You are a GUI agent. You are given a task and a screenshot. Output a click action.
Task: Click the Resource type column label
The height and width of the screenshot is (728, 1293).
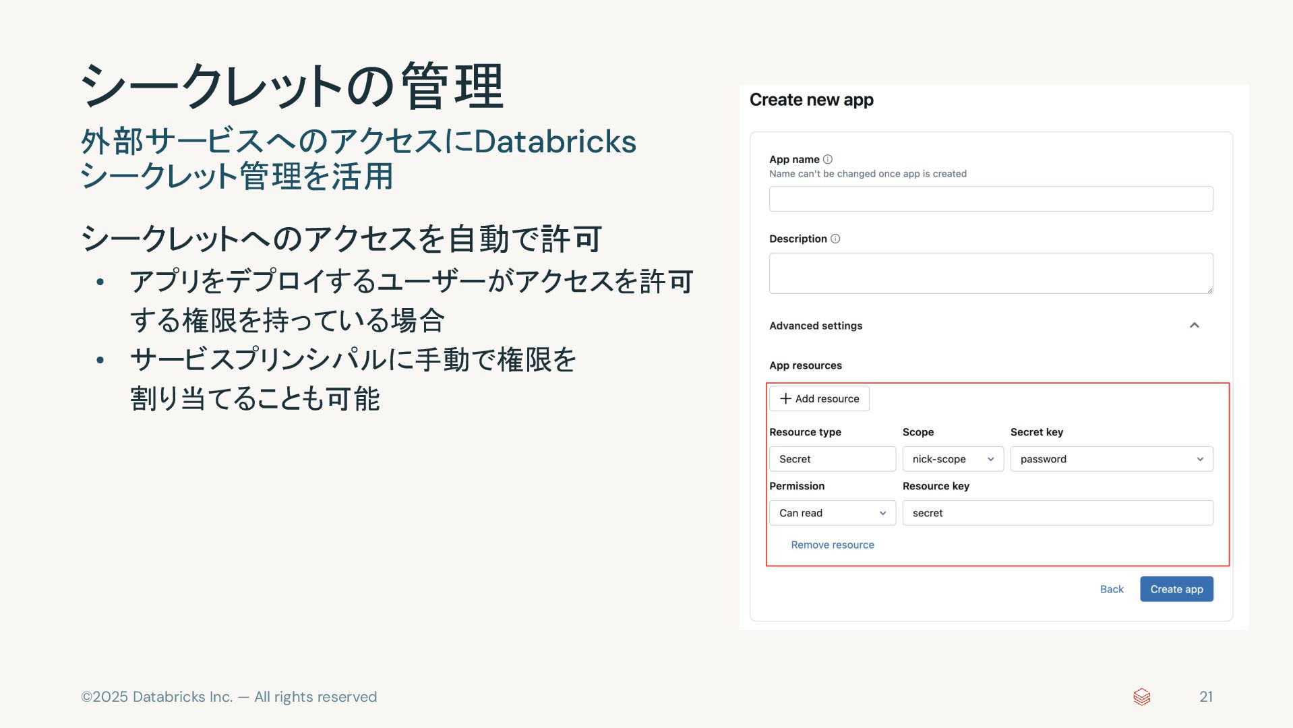[805, 432]
